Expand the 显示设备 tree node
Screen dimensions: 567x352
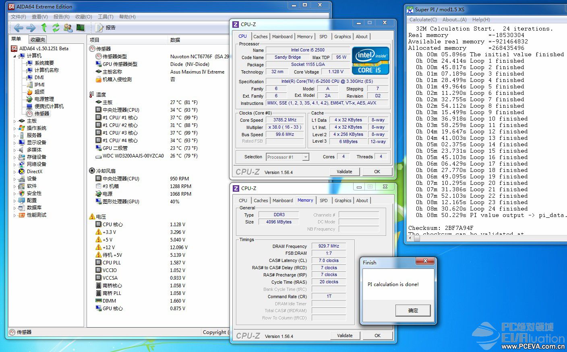point(15,143)
